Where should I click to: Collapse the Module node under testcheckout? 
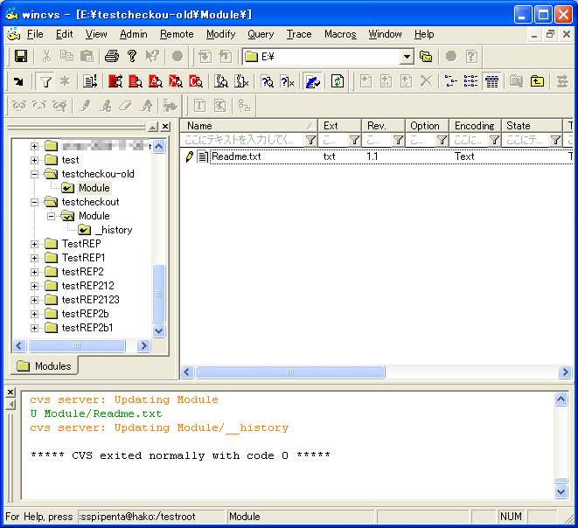[52, 216]
